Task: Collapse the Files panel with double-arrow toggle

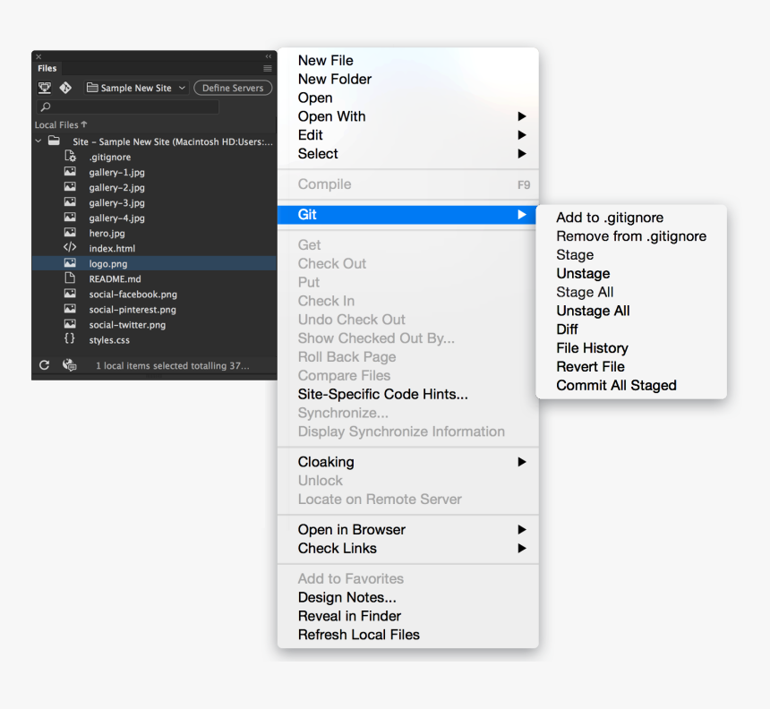Action: pos(267,57)
